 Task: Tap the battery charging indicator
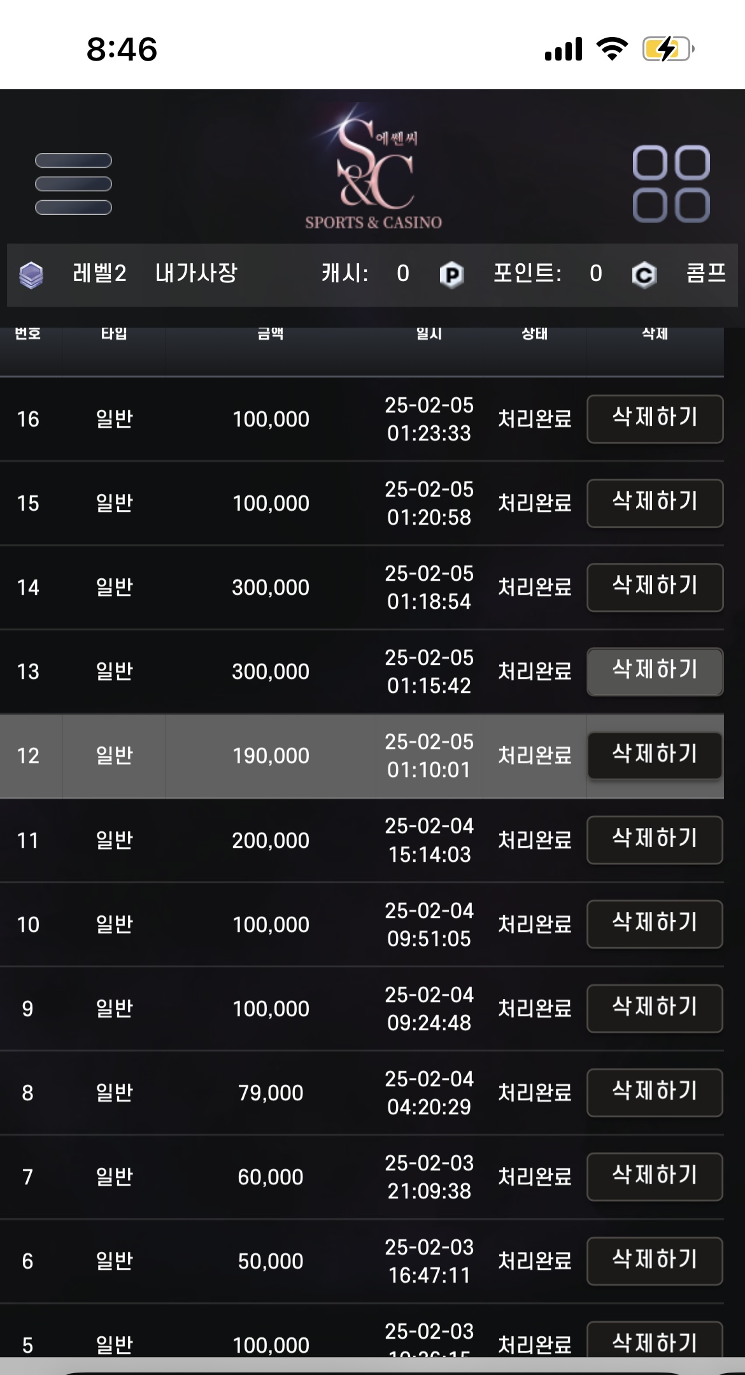coord(668,49)
